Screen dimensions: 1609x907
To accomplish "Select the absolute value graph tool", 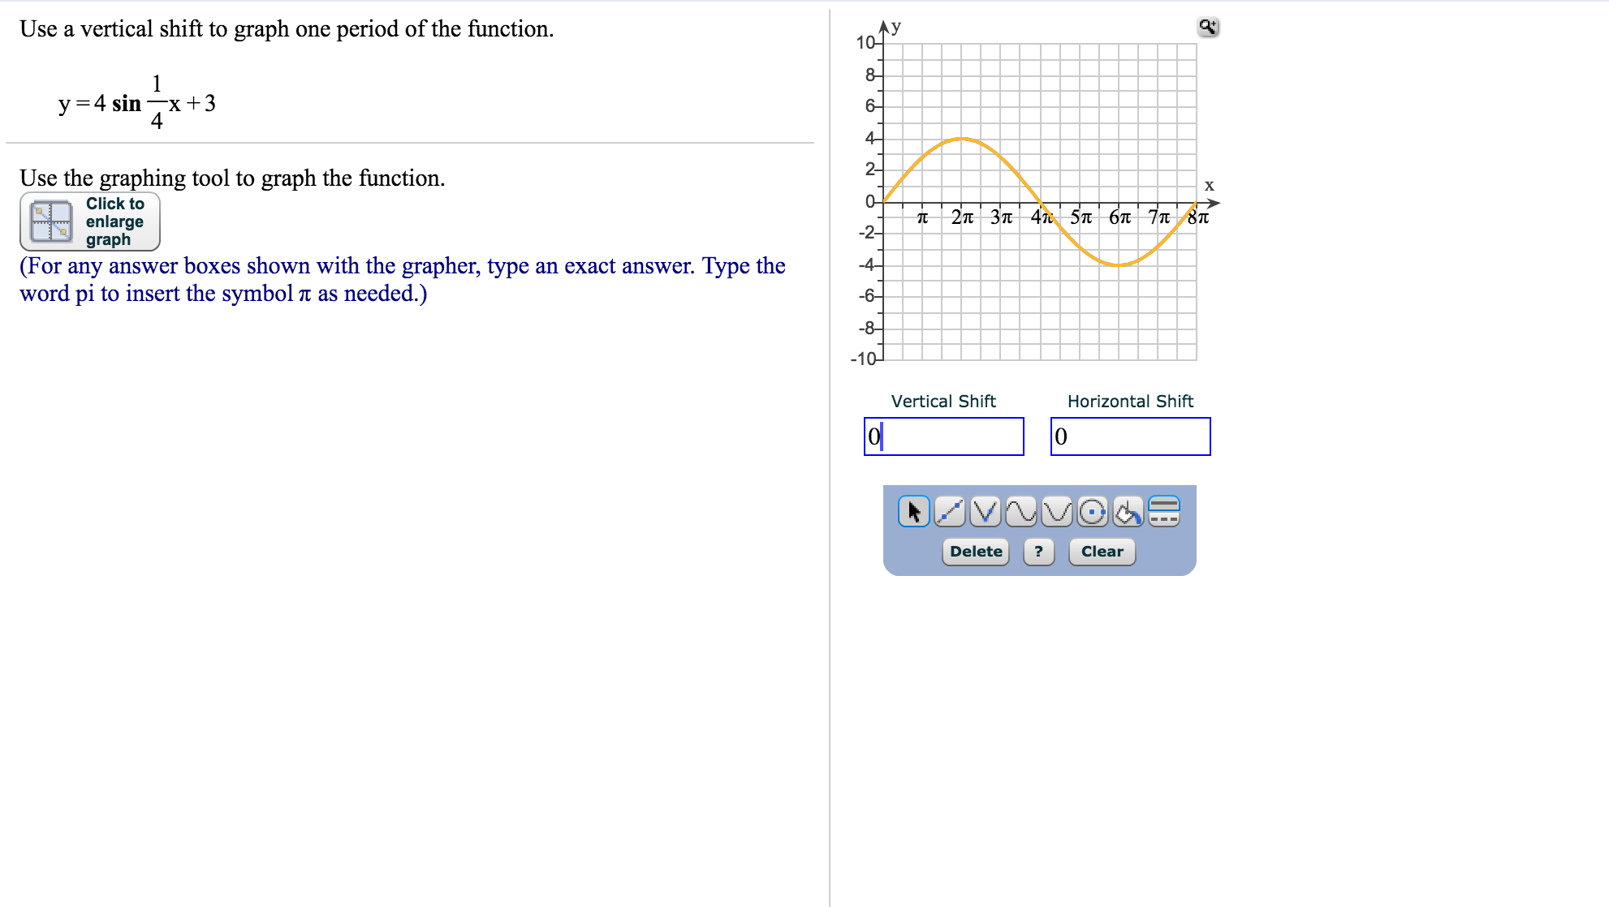I will 985,512.
